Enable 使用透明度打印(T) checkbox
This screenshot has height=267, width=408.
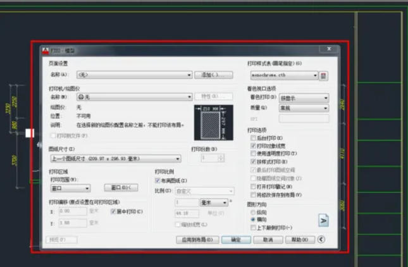click(x=253, y=154)
